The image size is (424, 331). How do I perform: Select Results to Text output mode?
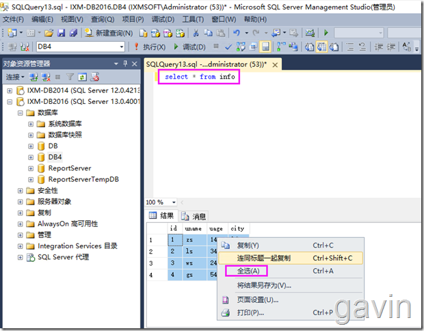click(x=309, y=47)
